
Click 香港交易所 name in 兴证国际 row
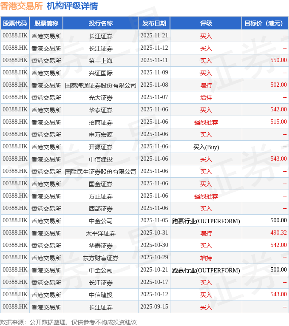click(46, 73)
